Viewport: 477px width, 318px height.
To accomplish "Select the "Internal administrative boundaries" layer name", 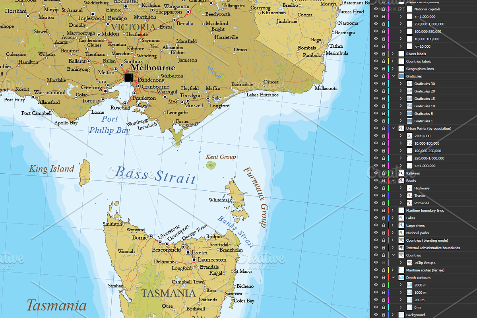I will point(433,248).
